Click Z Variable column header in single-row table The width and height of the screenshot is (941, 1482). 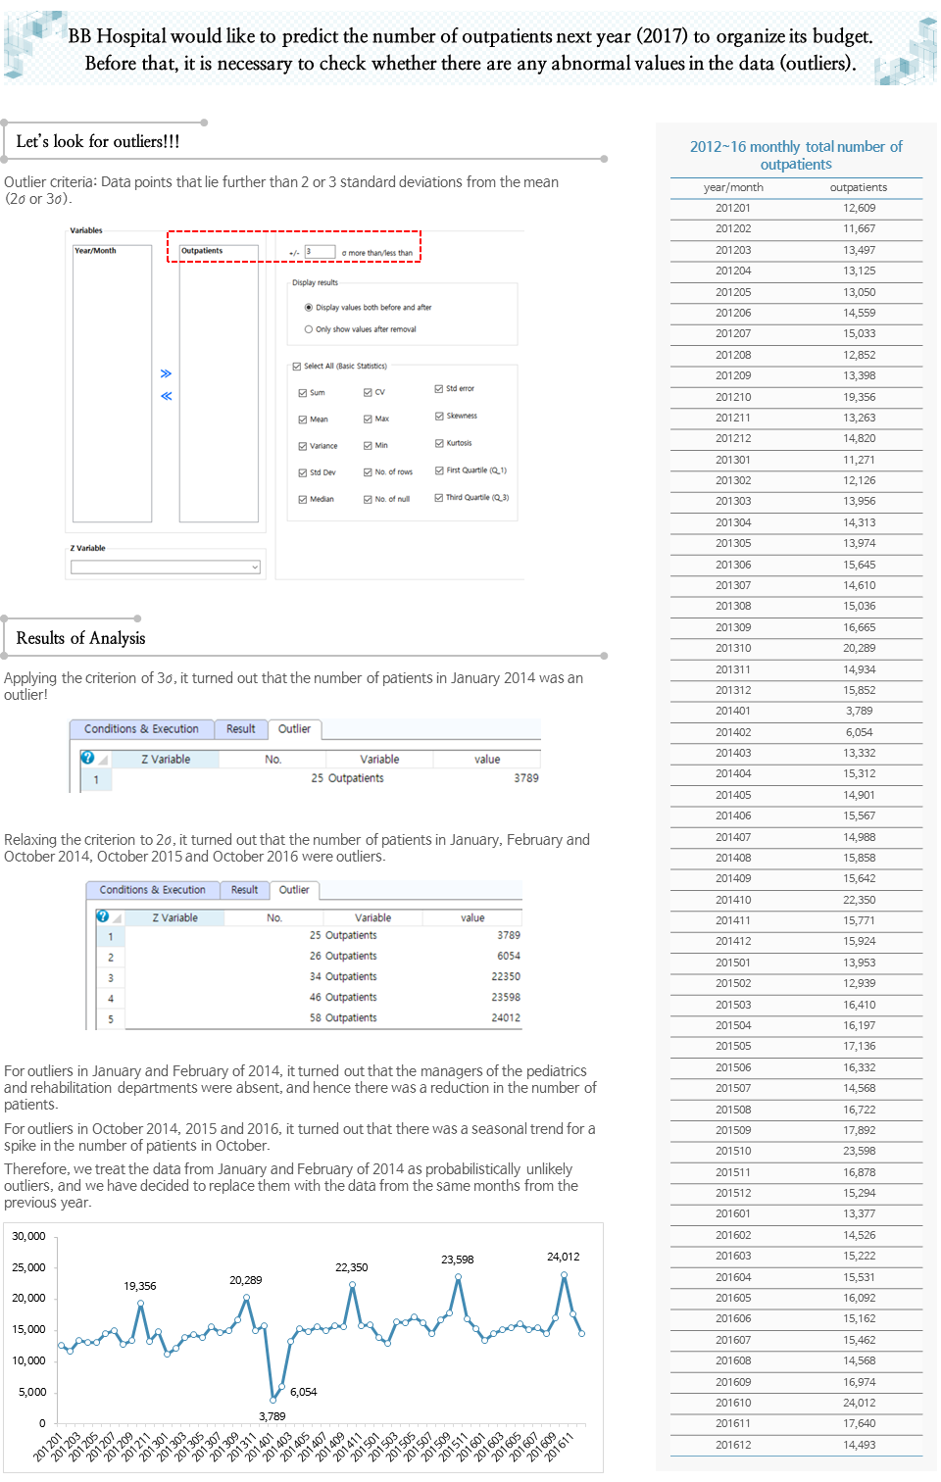(x=166, y=760)
